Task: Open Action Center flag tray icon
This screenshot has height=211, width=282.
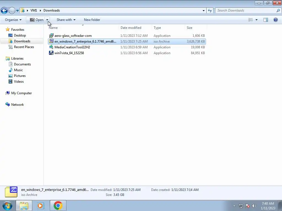Action: click(x=248, y=206)
